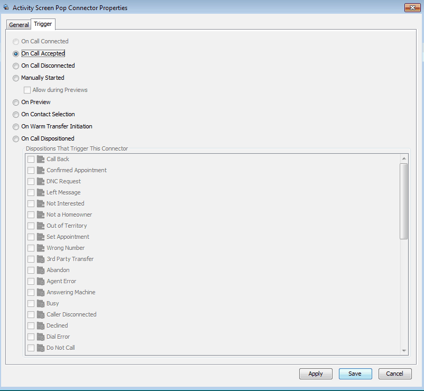Screen dimensions: 424x391
Task: Click the Answering Machine disposition icon
Action: [x=41, y=292]
